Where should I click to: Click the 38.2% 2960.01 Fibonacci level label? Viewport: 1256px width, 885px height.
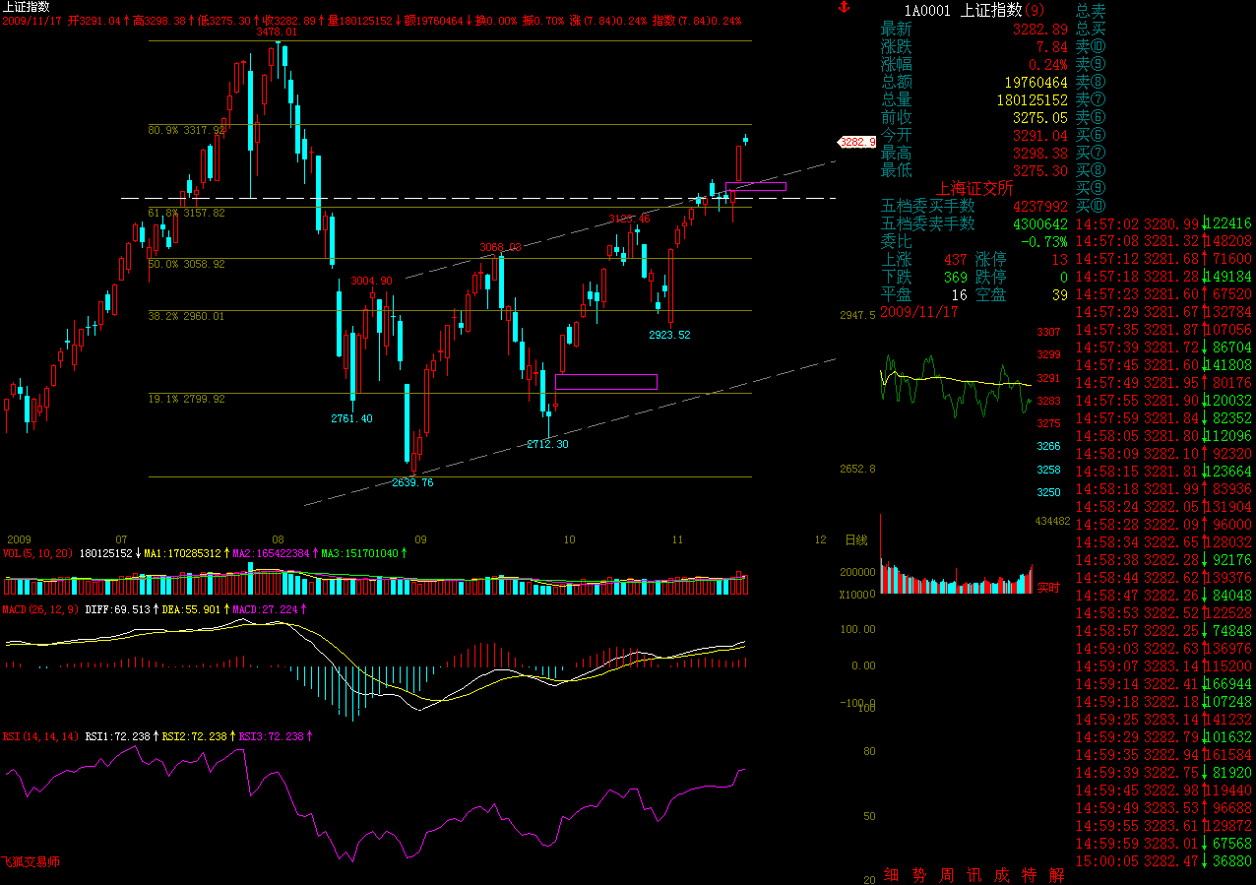point(187,317)
